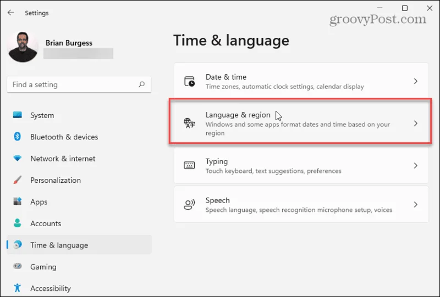Click the Accessibility figure icon
Image resolution: width=440 pixels, height=297 pixels.
pos(18,288)
